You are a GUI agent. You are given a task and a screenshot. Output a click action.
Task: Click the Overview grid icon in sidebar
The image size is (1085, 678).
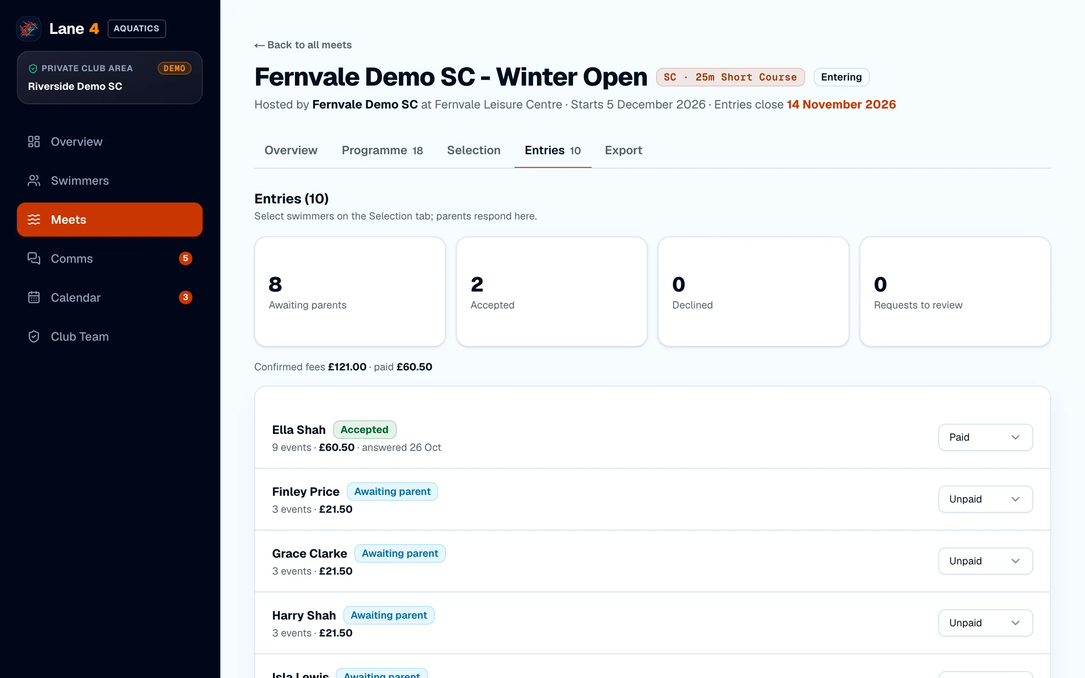pyautogui.click(x=33, y=142)
